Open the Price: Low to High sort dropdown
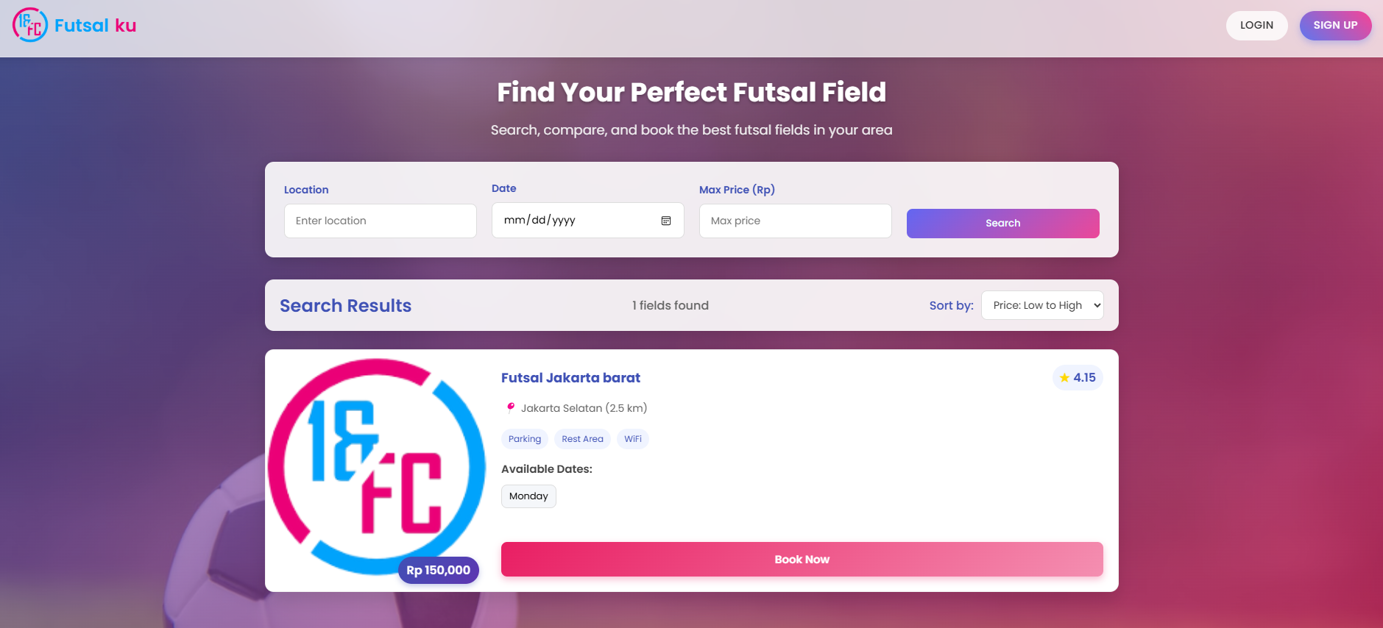The image size is (1383, 628). [1041, 304]
